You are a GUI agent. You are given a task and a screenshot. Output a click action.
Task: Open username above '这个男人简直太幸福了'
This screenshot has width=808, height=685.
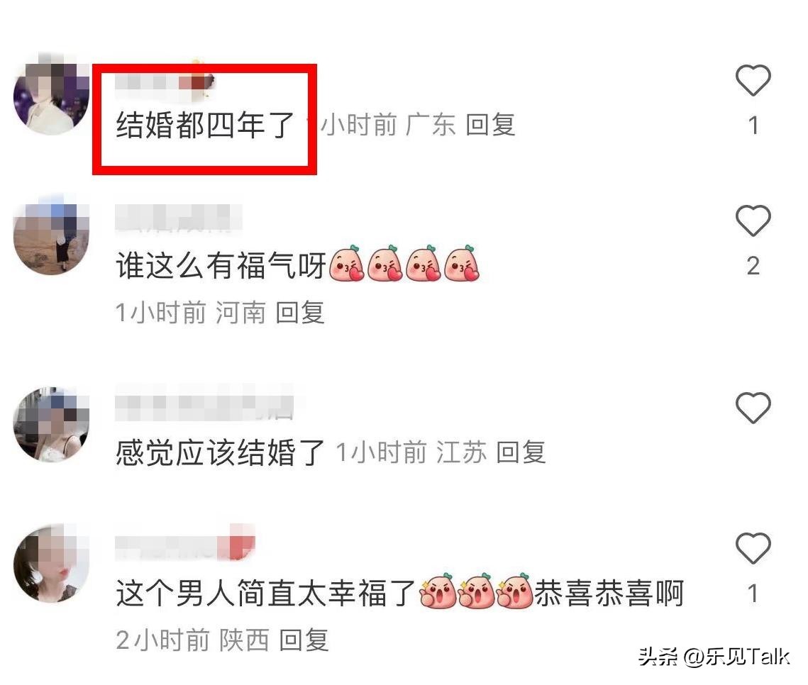coord(185,545)
